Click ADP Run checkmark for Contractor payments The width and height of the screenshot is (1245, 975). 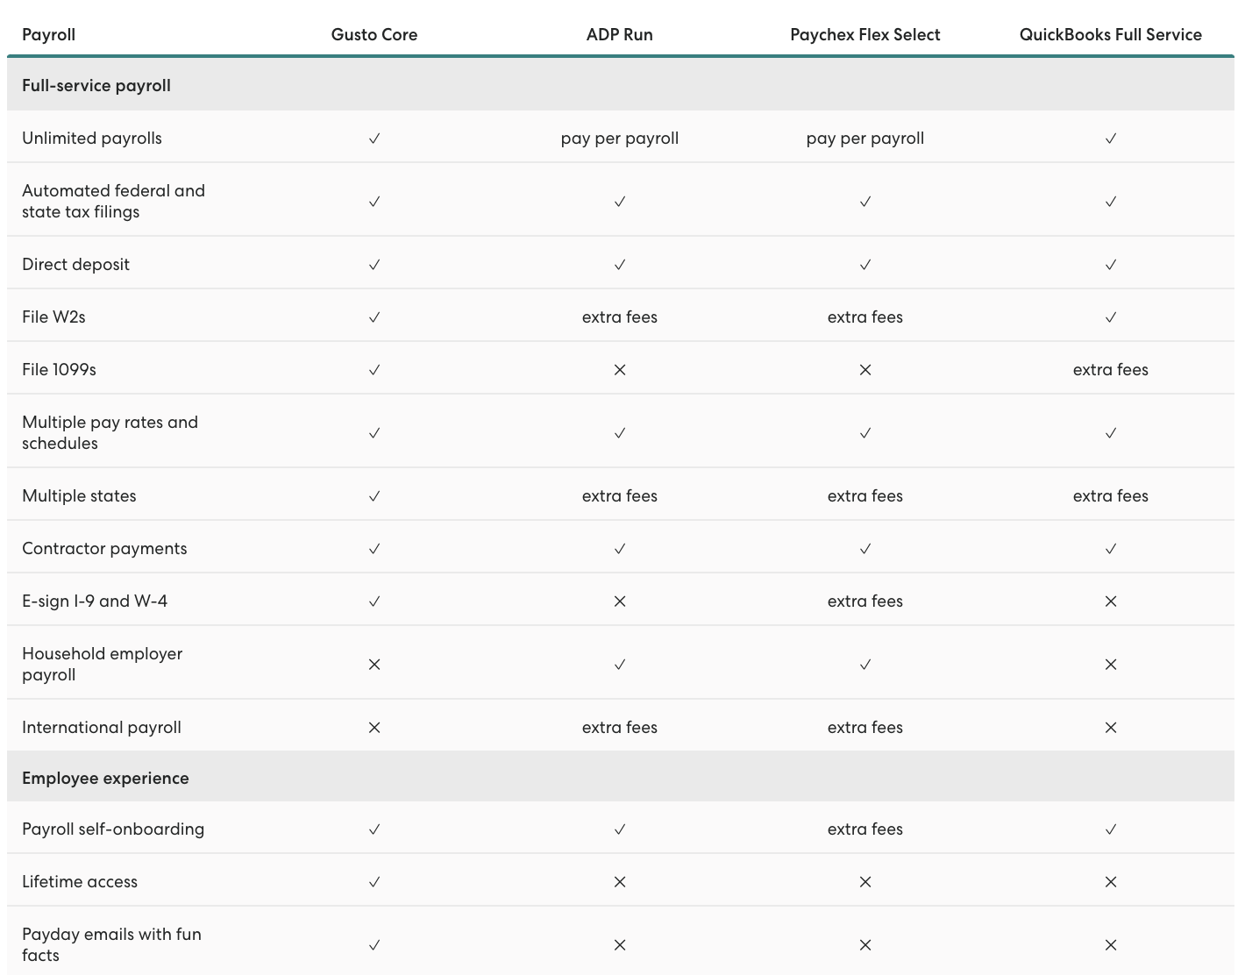pyautogui.click(x=620, y=549)
